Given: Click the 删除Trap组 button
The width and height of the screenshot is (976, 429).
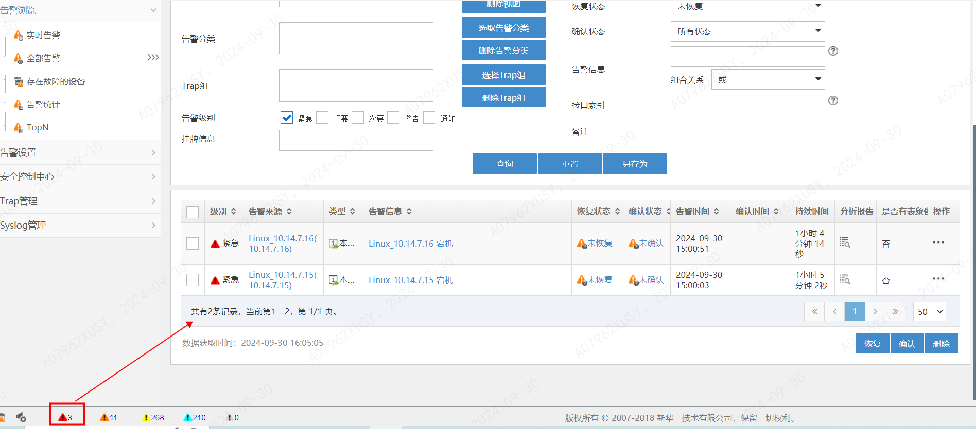Looking at the screenshot, I should pos(503,98).
